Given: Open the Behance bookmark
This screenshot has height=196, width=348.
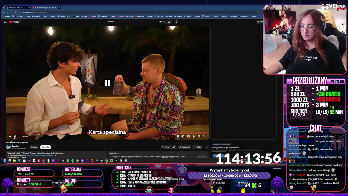Looking at the screenshot, I should coord(178,16).
